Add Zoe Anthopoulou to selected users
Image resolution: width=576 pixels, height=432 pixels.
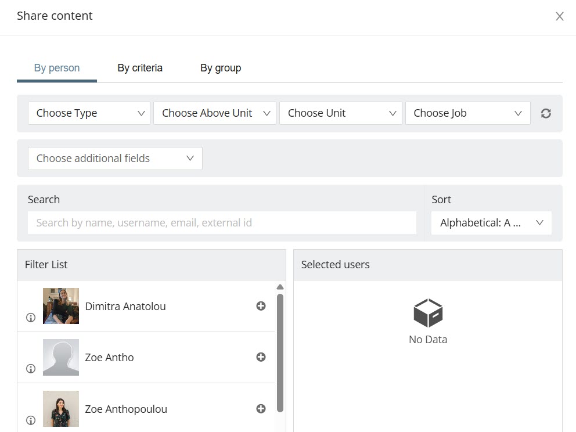coord(261,409)
